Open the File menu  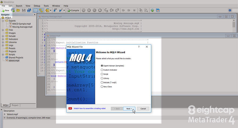pos(3,6)
